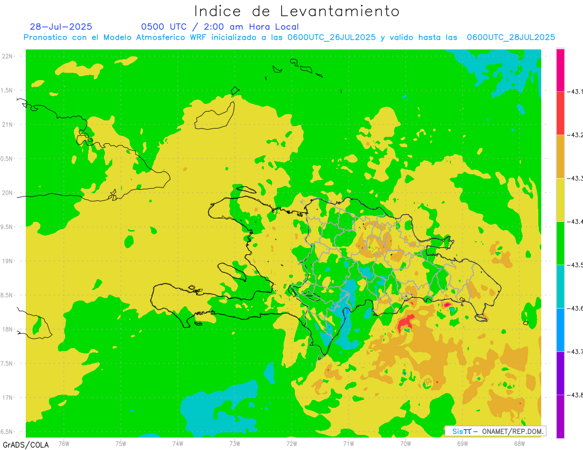
Task: Click the partly cut latitude label '6.5N'
Action: click(x=7, y=432)
